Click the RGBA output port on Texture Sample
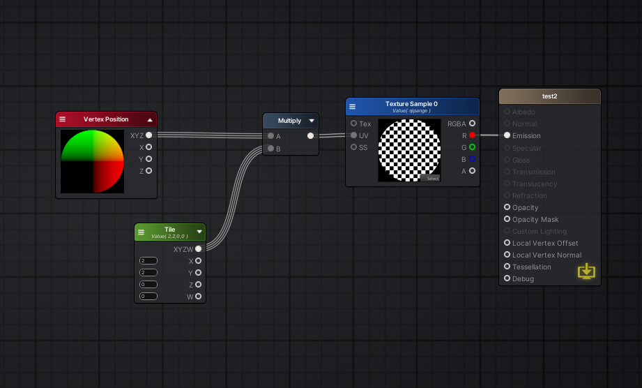Image resolution: width=642 pixels, height=388 pixels. tap(472, 124)
